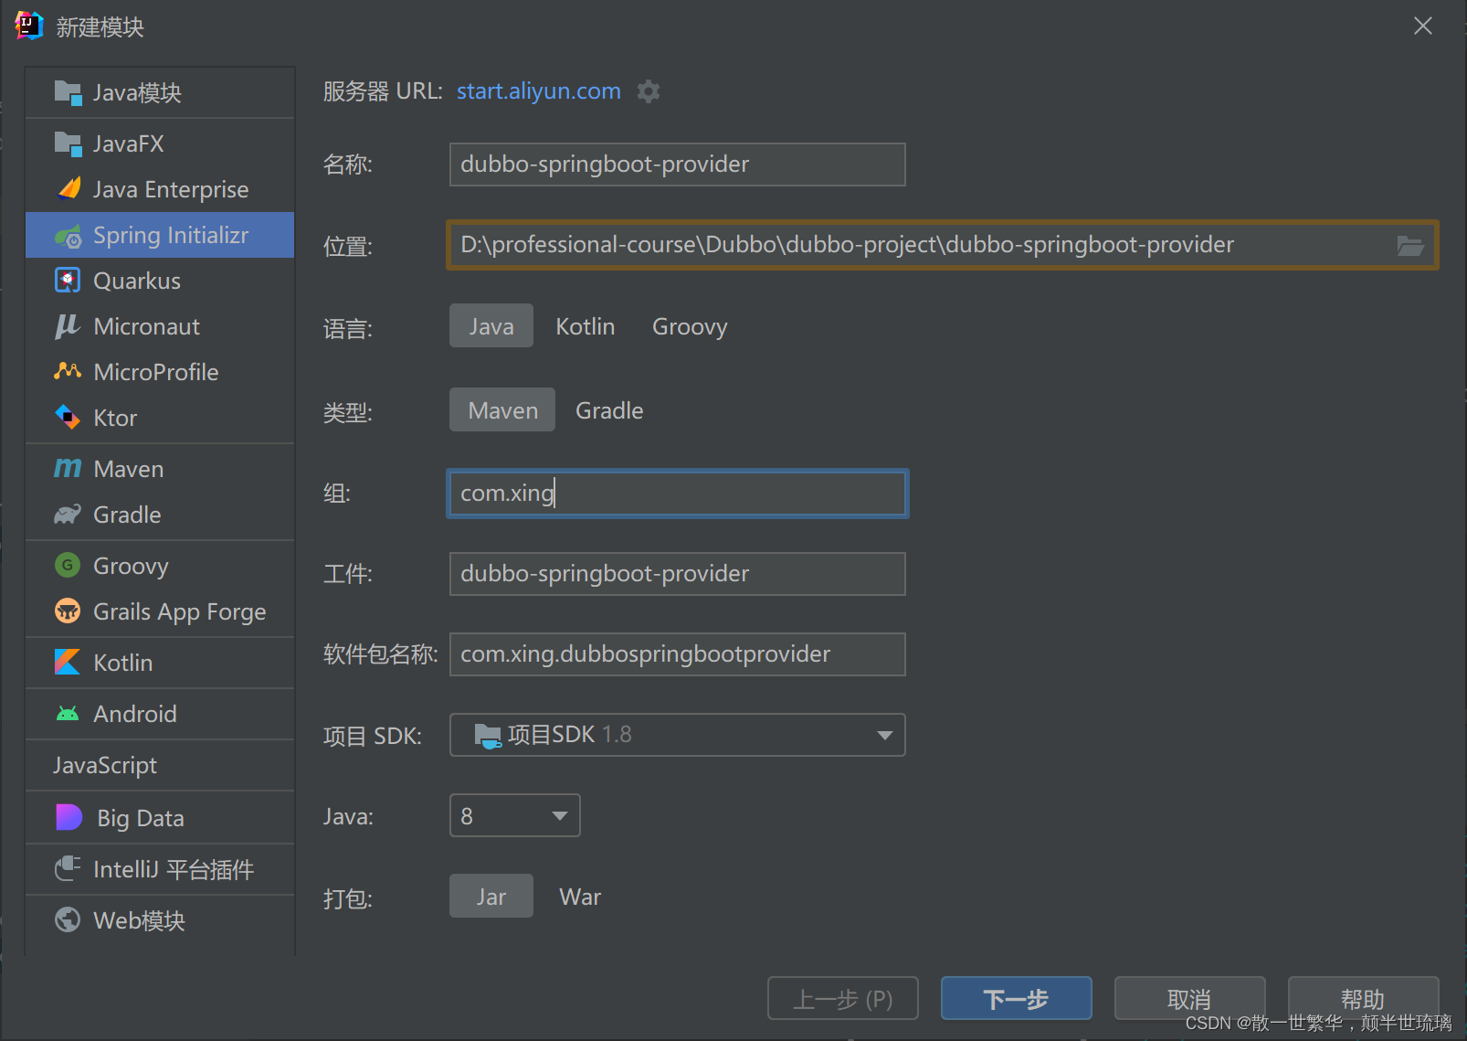The image size is (1467, 1041).
Task: Click the Groovy G icon
Action: point(68,566)
